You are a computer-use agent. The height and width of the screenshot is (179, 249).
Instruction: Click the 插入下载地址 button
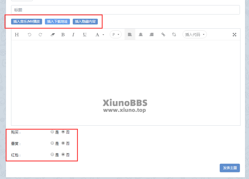(x=57, y=22)
